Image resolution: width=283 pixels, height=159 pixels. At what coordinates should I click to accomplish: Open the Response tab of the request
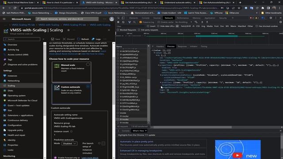(x=182, y=46)
